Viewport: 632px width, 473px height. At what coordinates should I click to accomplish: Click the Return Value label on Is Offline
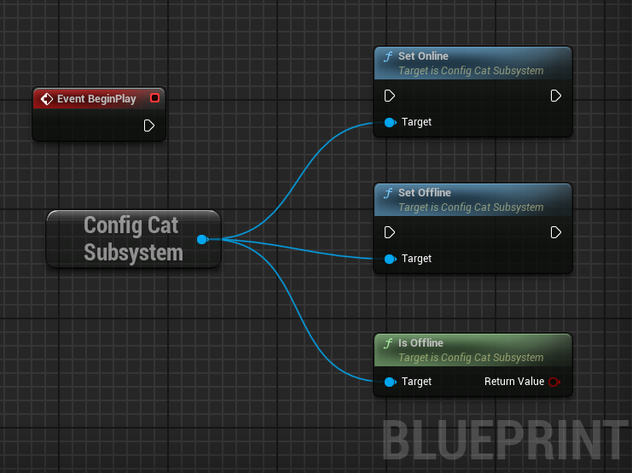click(514, 382)
